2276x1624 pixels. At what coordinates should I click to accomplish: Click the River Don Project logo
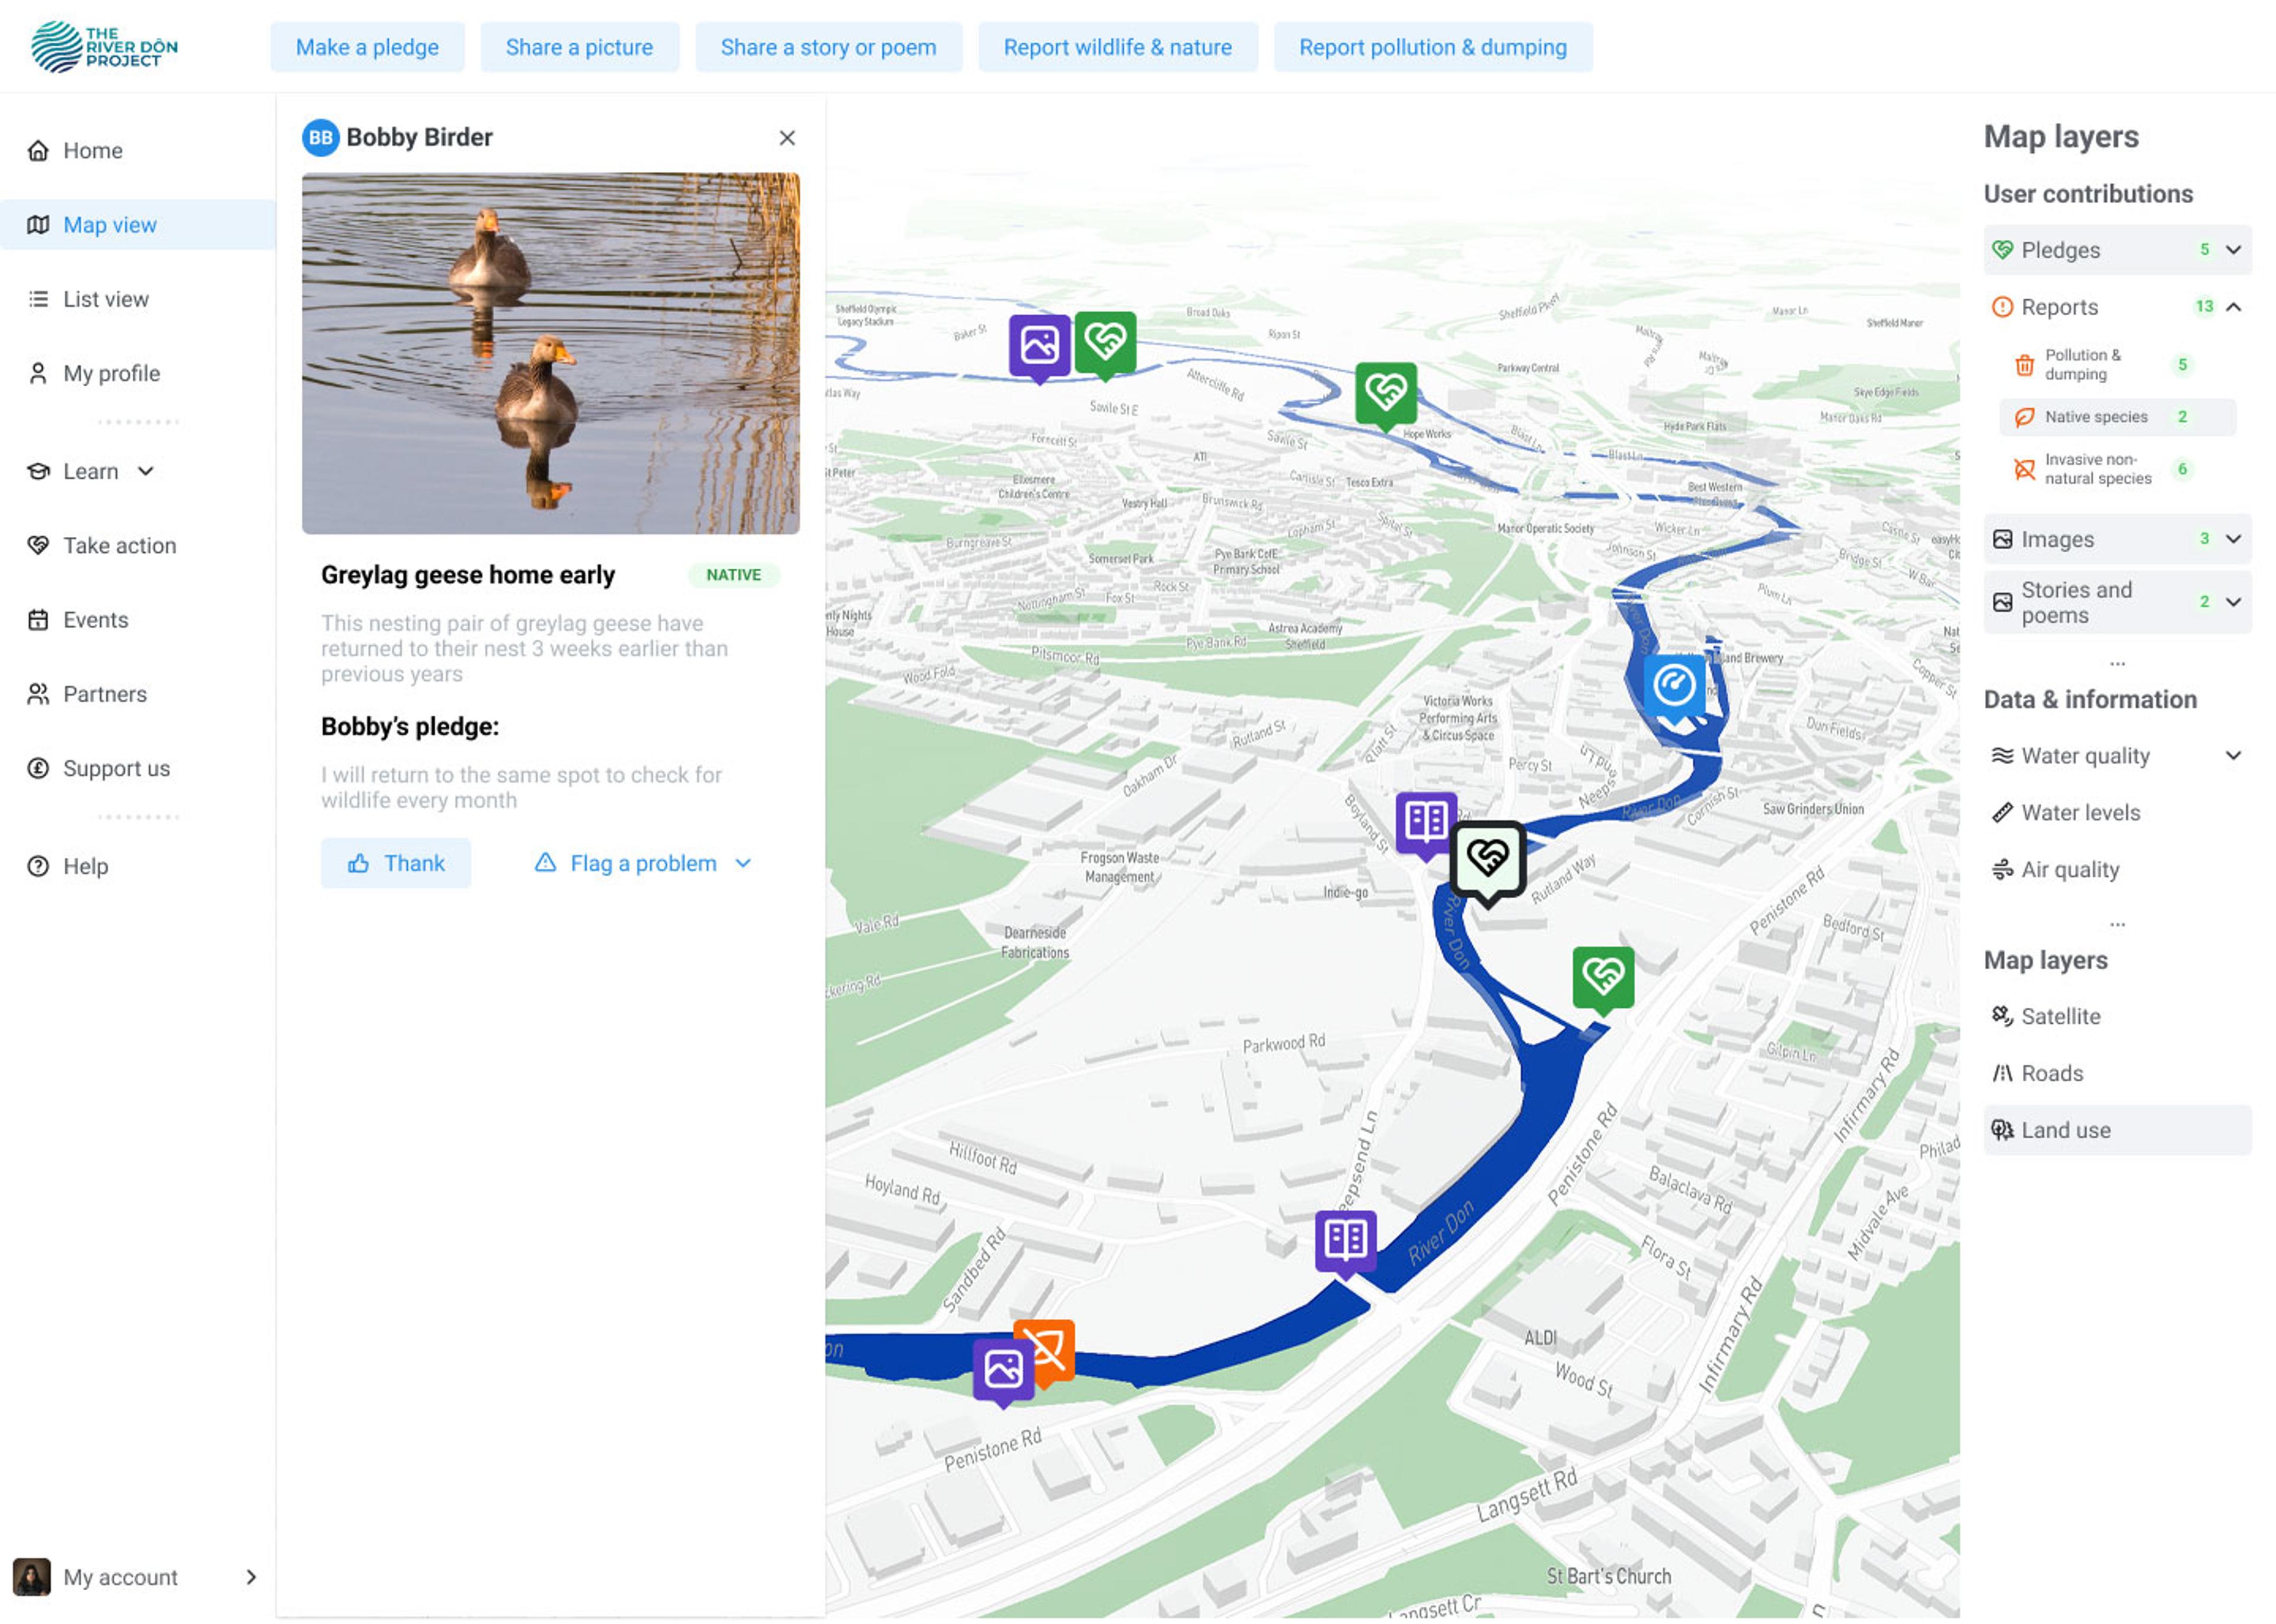tap(104, 47)
